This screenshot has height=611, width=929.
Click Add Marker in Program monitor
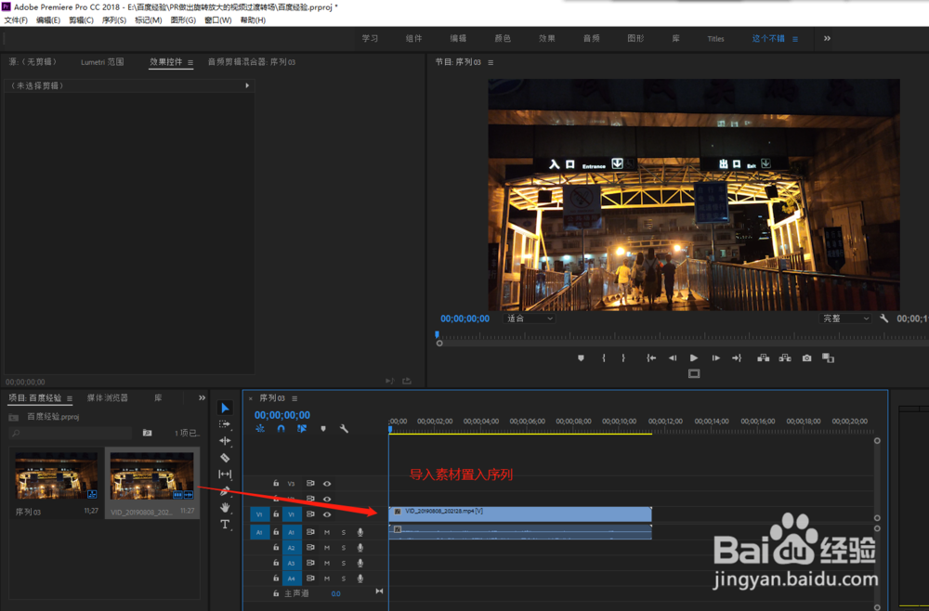point(581,358)
